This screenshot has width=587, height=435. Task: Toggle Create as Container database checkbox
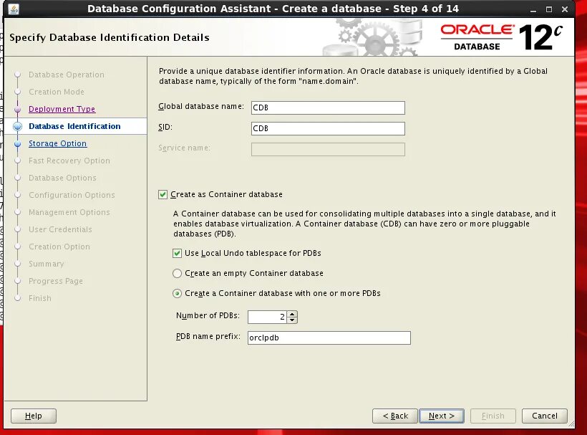[162, 194]
